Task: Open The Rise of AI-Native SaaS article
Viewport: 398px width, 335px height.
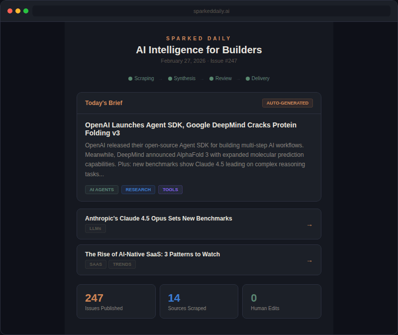Action: (x=152, y=254)
